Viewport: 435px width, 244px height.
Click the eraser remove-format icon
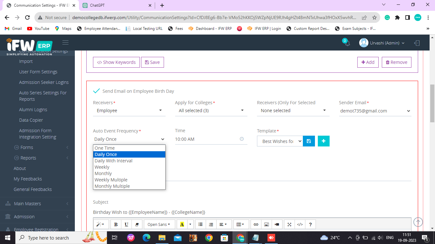click(137, 224)
